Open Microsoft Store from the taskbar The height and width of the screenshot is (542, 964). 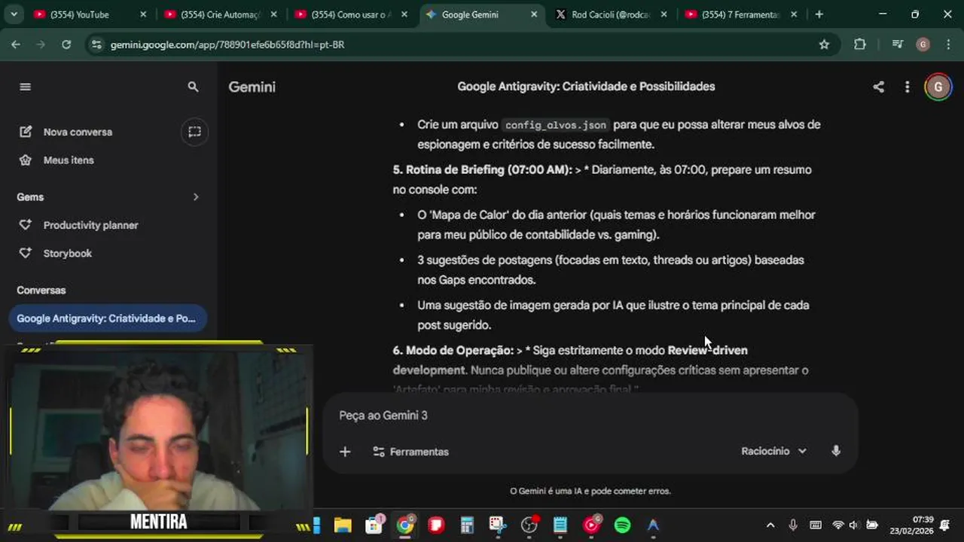(x=374, y=525)
